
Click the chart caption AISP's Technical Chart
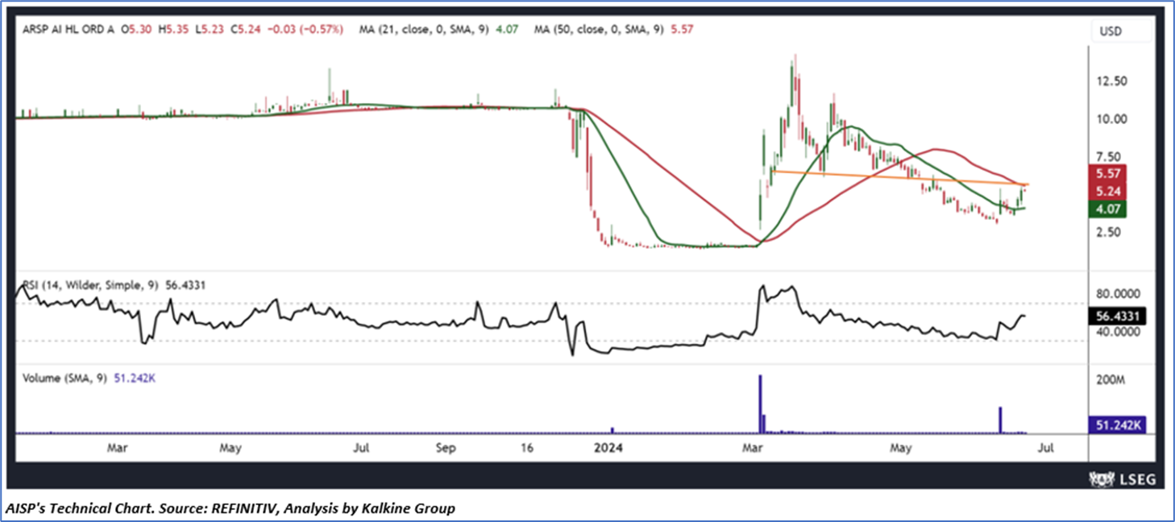(x=230, y=508)
